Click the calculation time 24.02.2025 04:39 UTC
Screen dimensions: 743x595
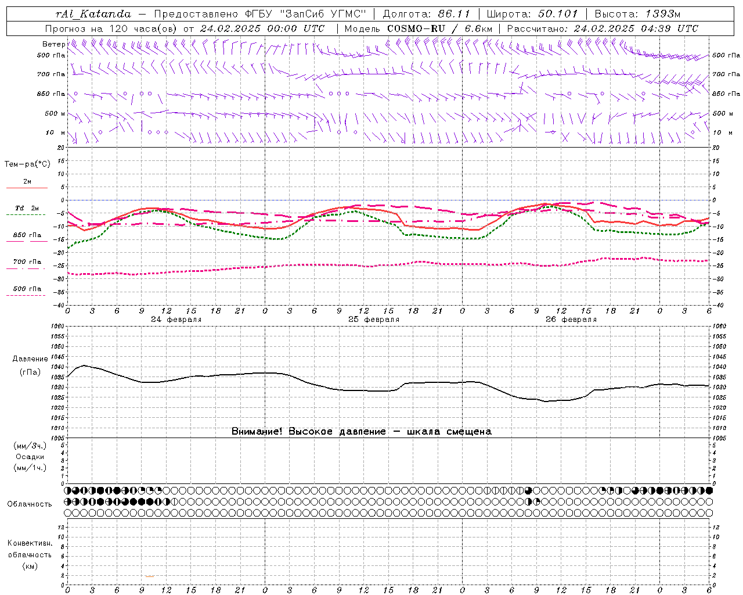click(x=636, y=28)
